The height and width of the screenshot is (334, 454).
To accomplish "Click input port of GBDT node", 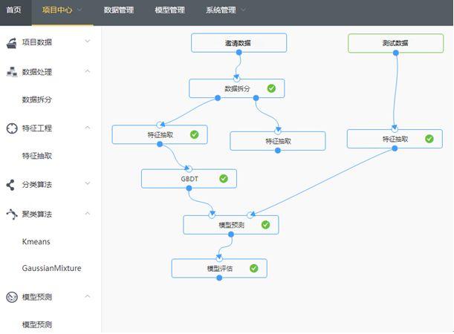I will (189, 169).
